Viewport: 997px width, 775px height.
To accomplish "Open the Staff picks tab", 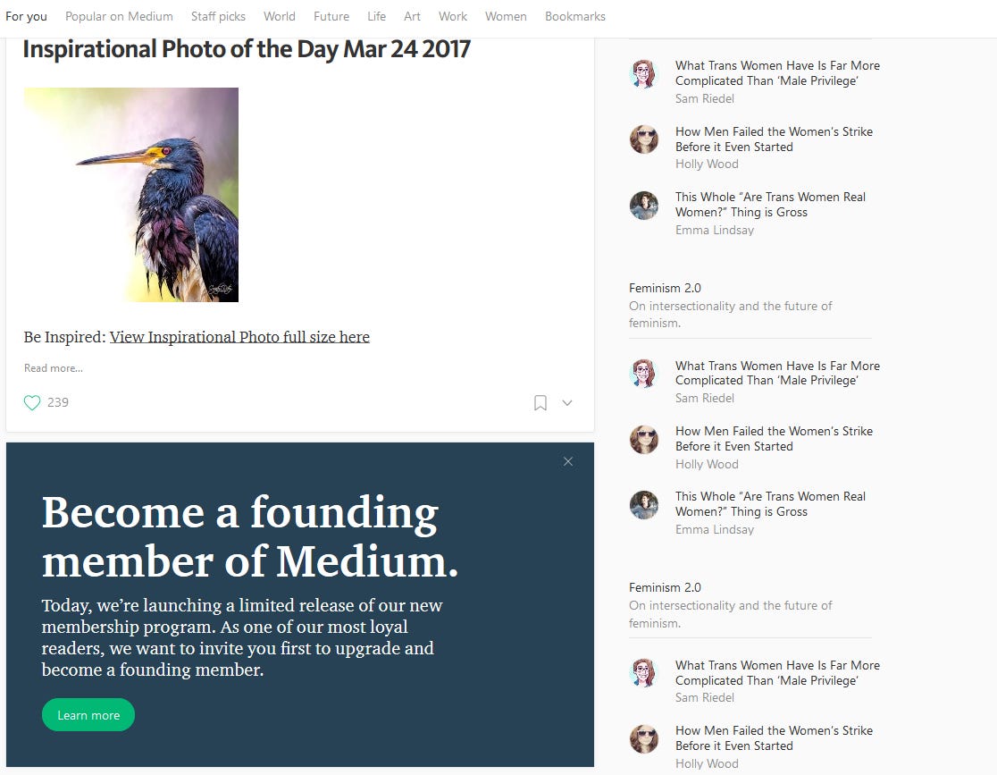I will (x=218, y=17).
